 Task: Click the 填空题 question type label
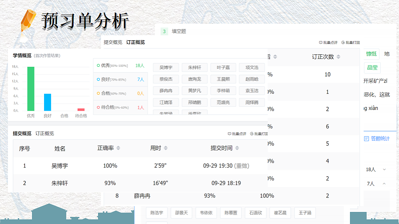[x=179, y=31]
